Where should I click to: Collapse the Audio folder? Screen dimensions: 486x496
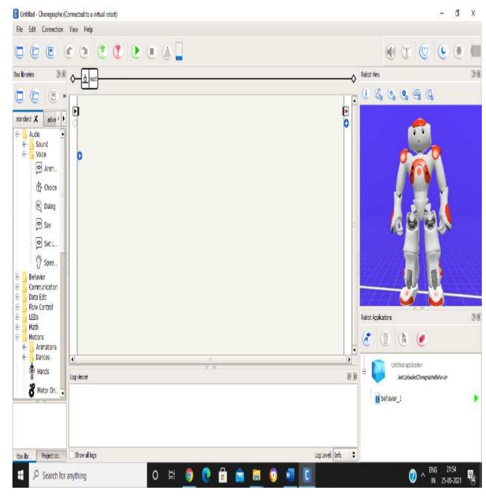click(x=18, y=134)
